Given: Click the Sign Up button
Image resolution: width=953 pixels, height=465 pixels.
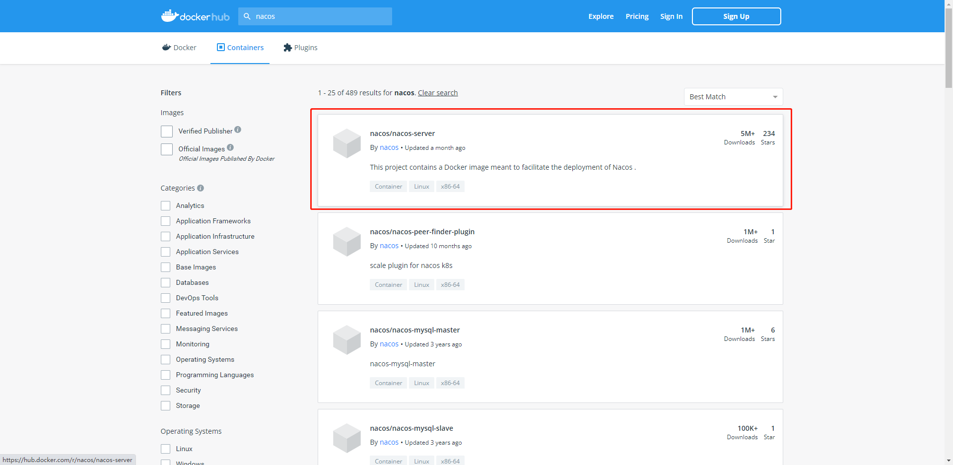Looking at the screenshot, I should [736, 16].
